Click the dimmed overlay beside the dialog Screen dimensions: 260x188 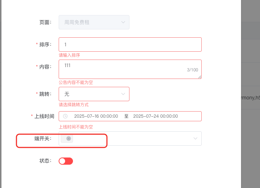pyautogui.click(x=250, y=50)
